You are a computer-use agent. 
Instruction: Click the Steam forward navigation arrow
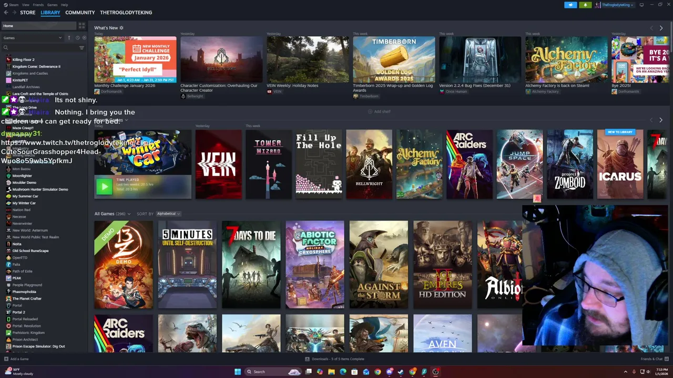14,13
